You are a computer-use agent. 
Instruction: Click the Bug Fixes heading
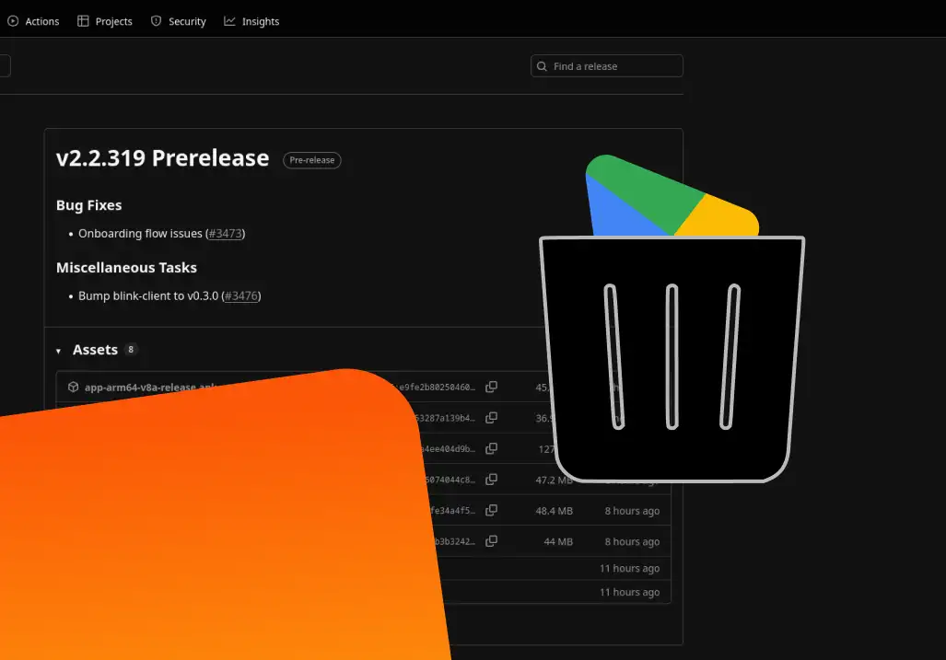click(88, 205)
